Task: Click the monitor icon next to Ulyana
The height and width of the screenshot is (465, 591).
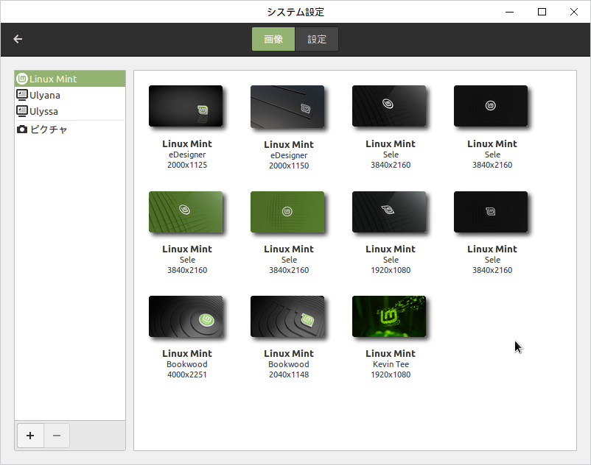Action: (x=22, y=95)
